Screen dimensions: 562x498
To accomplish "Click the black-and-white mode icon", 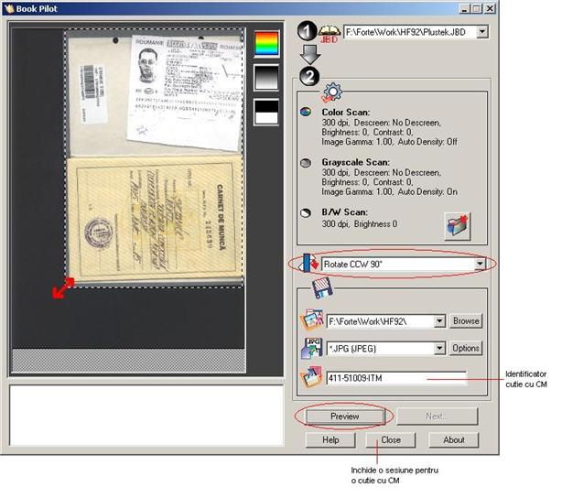I will [265, 112].
